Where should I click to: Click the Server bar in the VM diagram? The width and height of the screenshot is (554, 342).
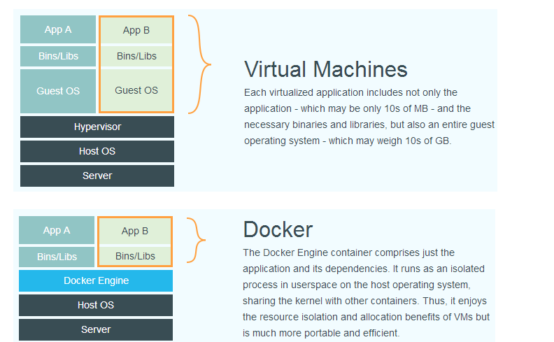pyautogui.click(x=97, y=176)
